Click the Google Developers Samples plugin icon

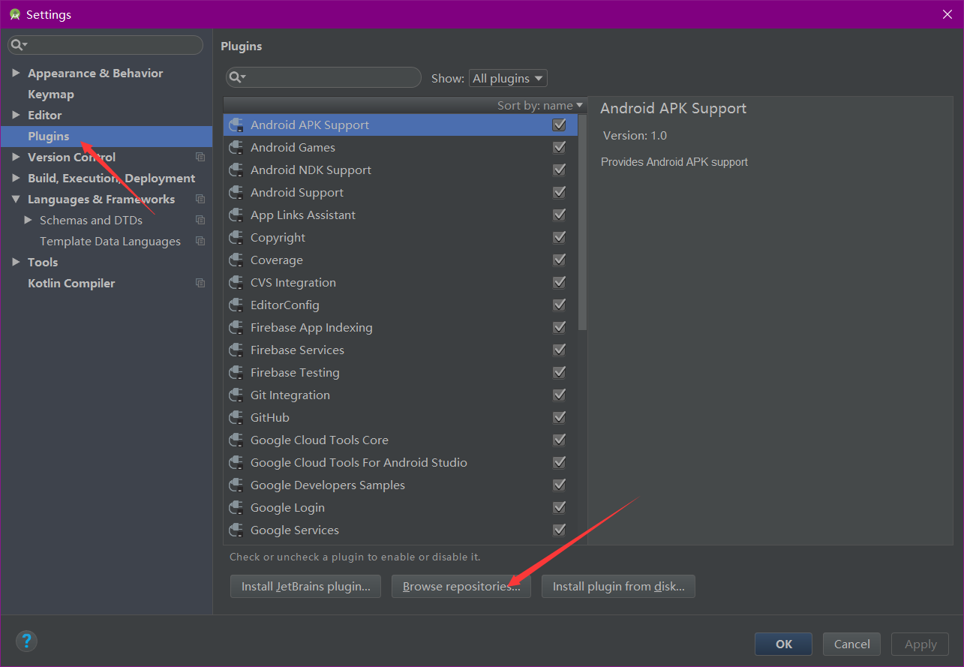[236, 485]
